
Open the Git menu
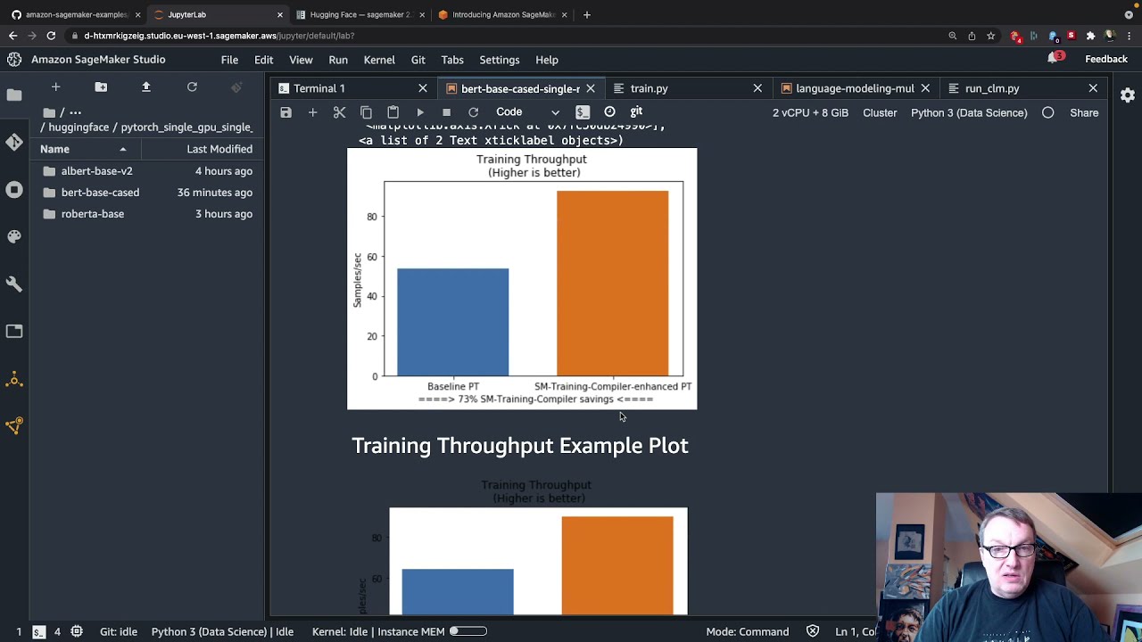[418, 60]
